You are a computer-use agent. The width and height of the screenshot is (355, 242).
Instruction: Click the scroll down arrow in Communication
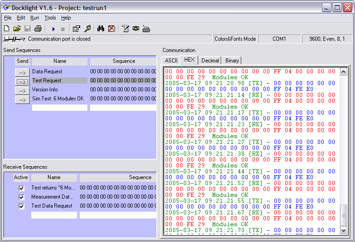pyautogui.click(x=343, y=231)
